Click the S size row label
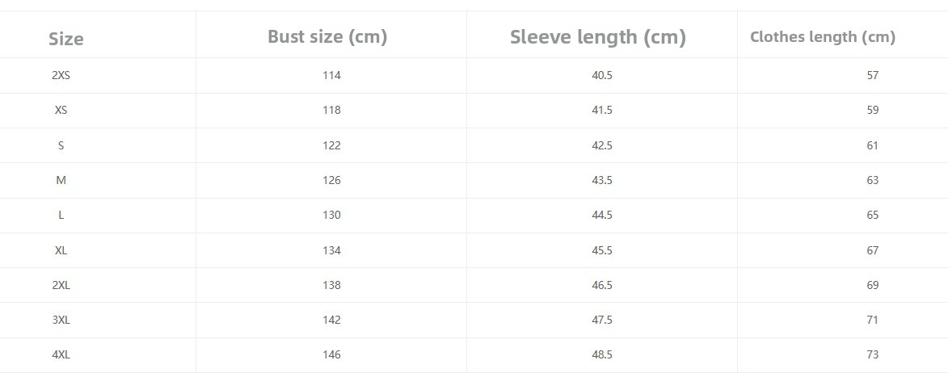The width and height of the screenshot is (948, 373). pos(61,145)
